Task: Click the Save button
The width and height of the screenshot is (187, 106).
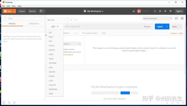Action: [x=175, y=27]
